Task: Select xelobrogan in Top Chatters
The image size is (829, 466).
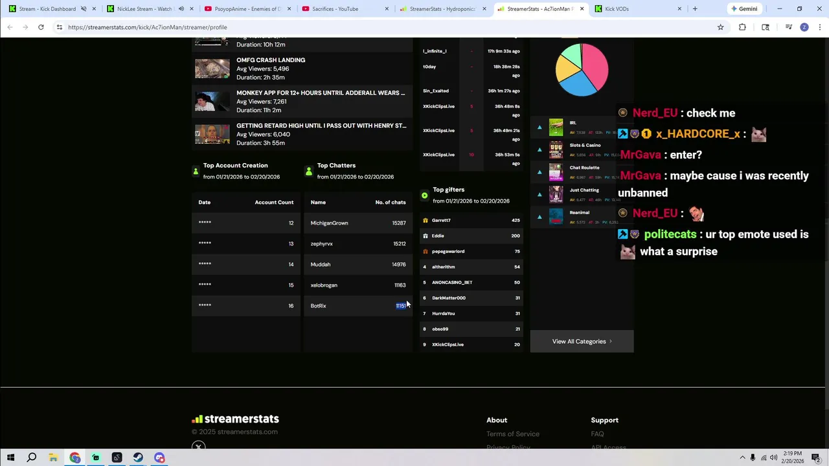Action: point(324,285)
